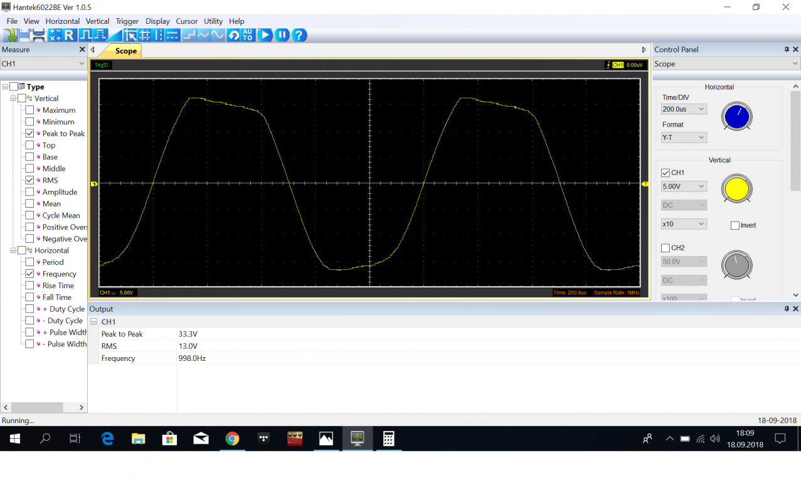Click the green load file toolbar icon

coord(10,35)
